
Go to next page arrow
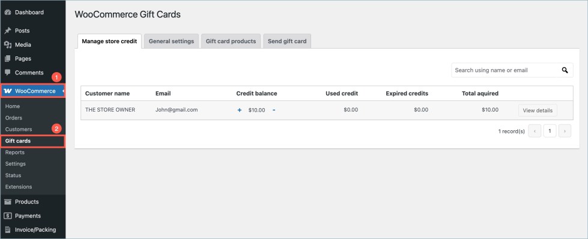[565, 131]
